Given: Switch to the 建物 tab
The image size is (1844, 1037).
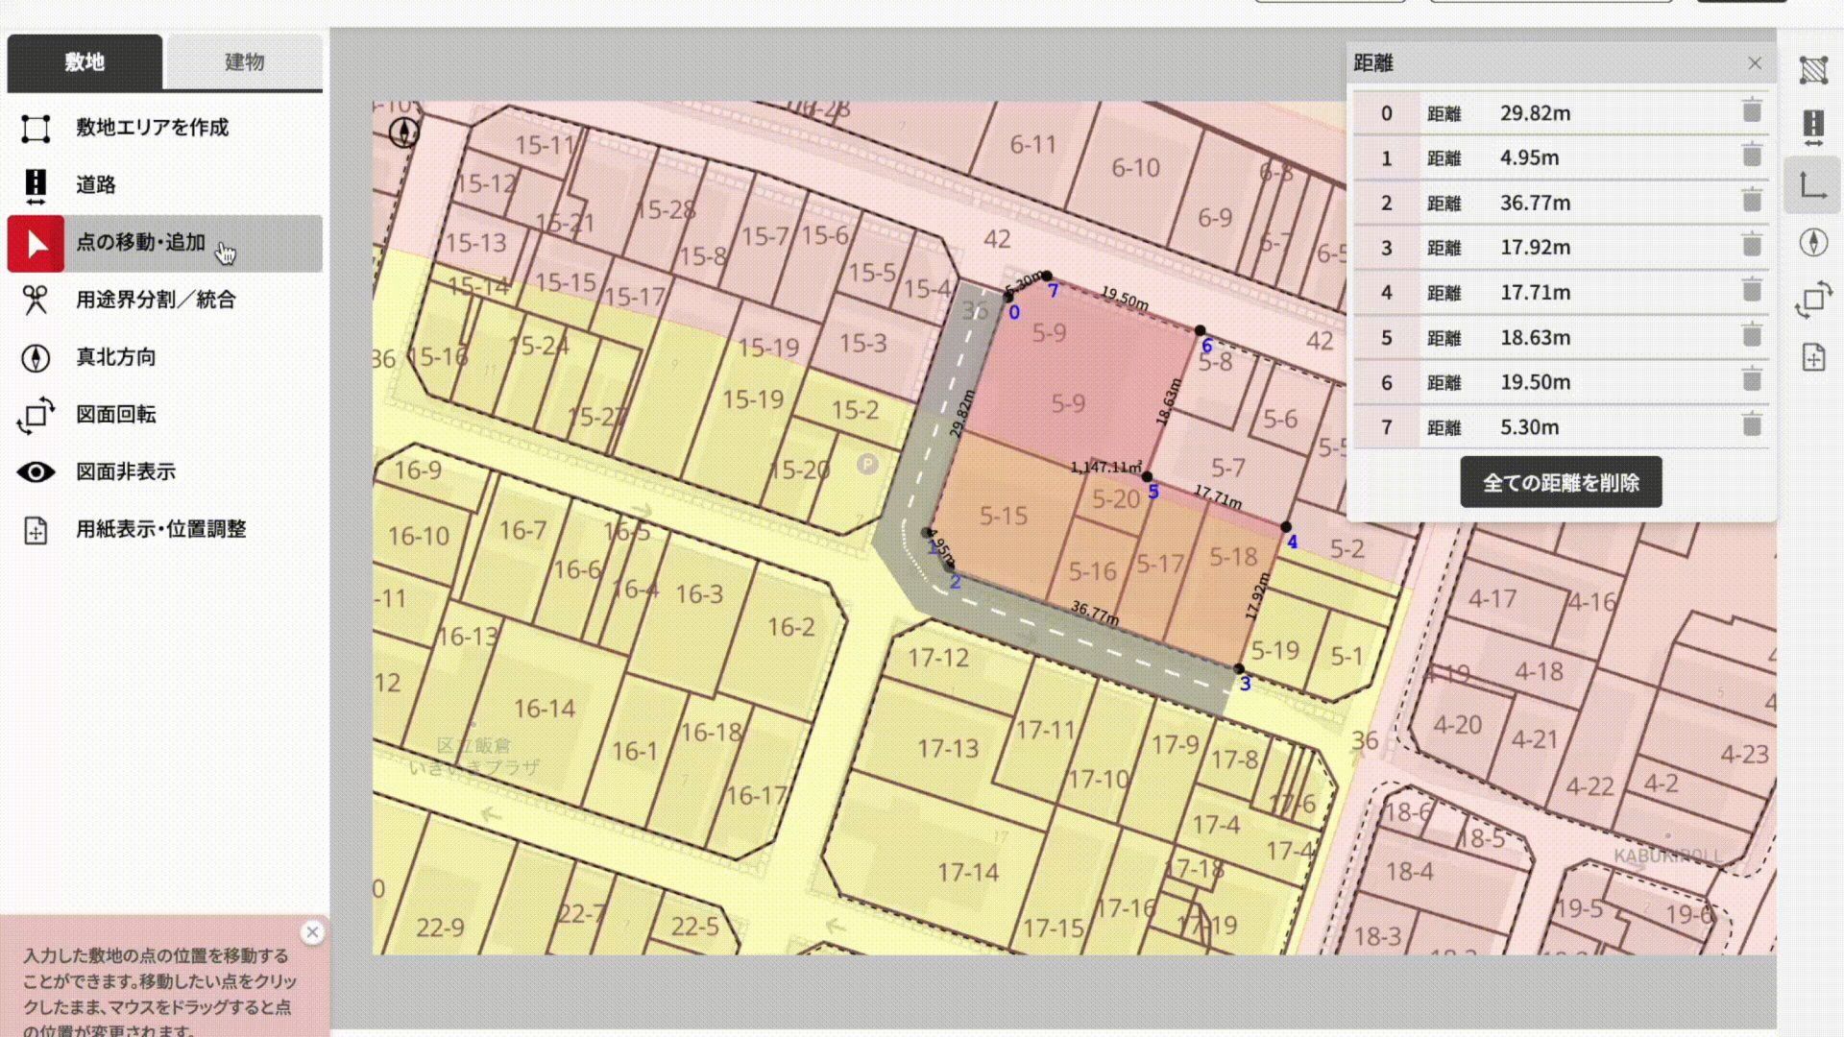Looking at the screenshot, I should (244, 62).
